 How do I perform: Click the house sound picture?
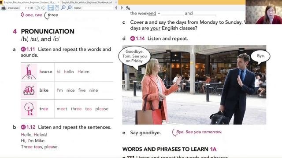(x=29, y=72)
